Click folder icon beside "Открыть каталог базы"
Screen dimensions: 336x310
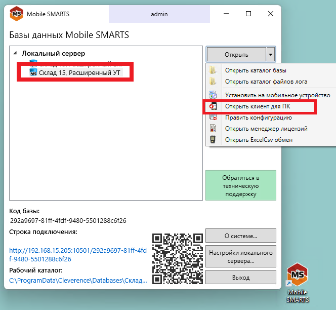click(x=214, y=70)
